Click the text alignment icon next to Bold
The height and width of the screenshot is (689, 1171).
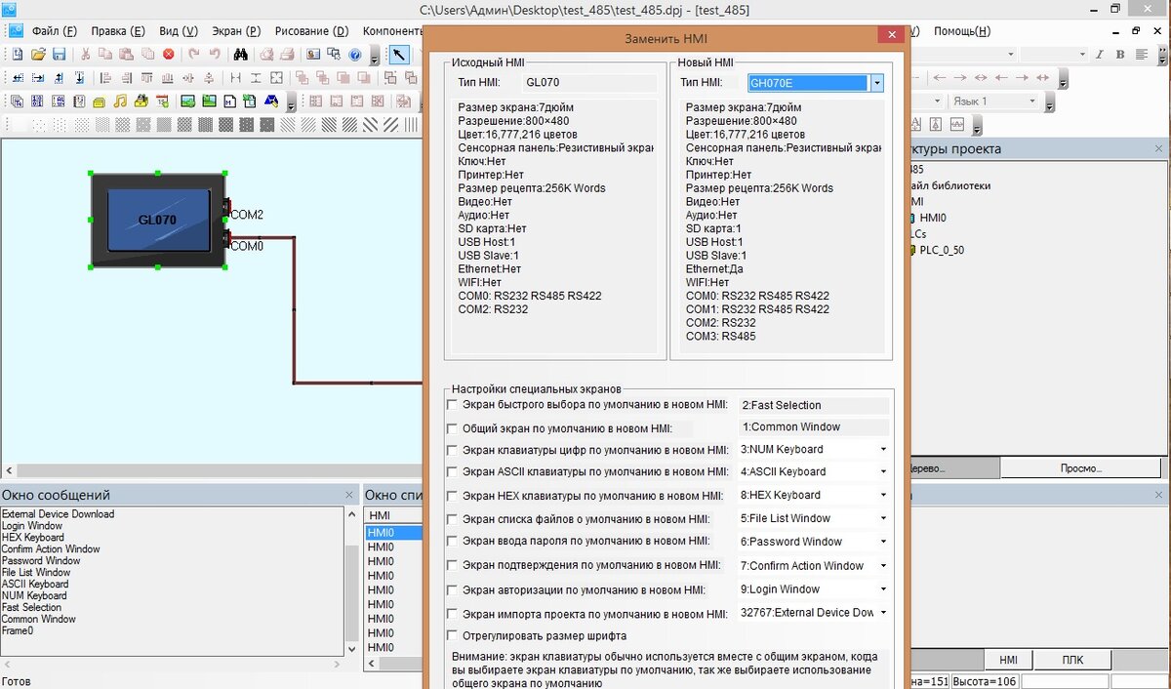point(1142,55)
